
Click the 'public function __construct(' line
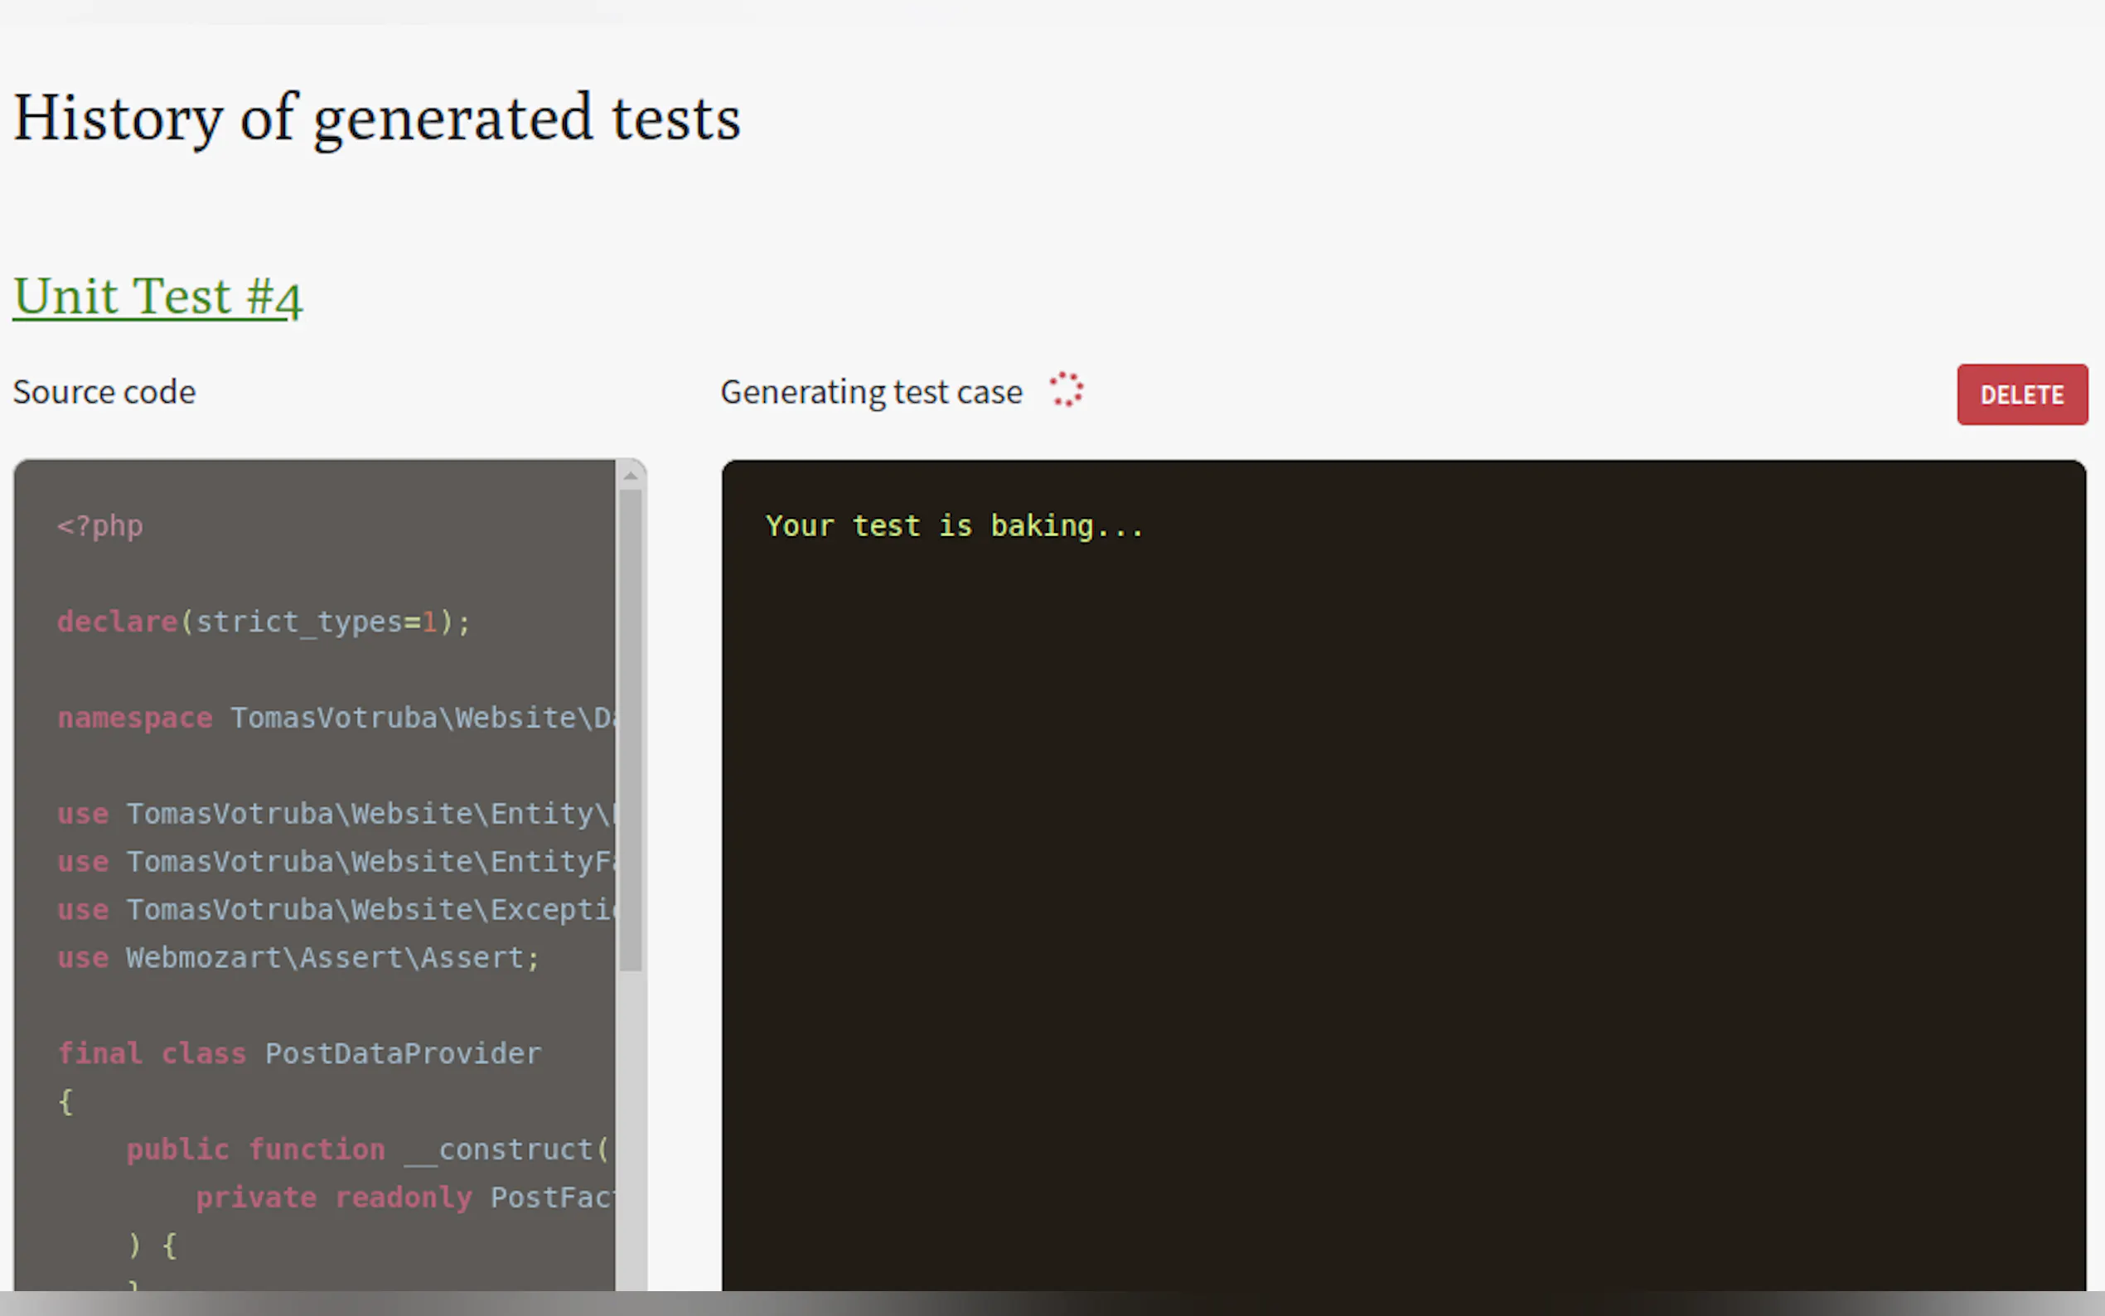tap(365, 1149)
